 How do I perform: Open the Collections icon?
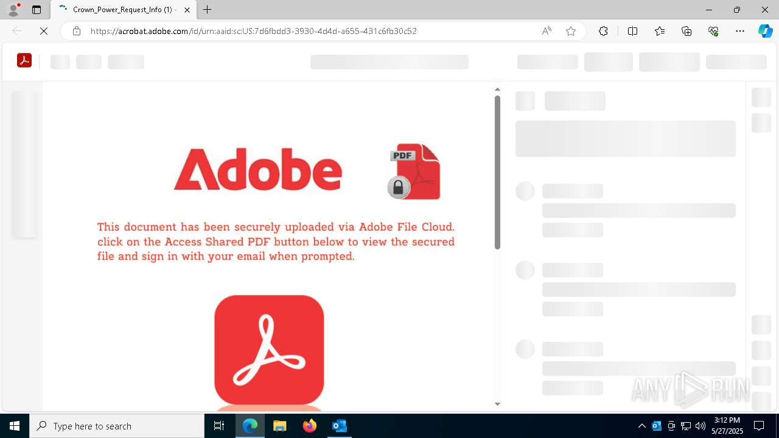686,31
